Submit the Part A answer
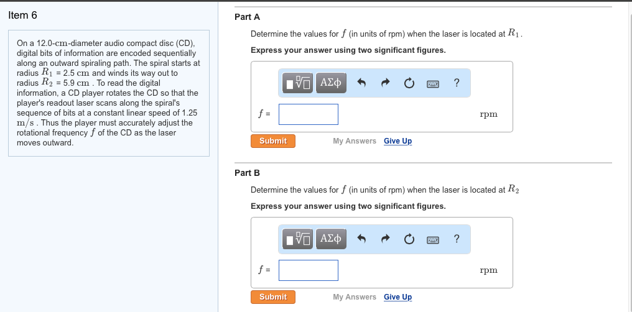Screen dimensions: 632x312 point(273,141)
